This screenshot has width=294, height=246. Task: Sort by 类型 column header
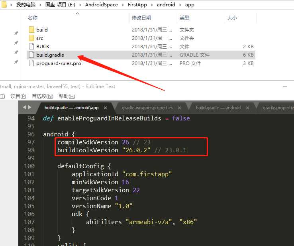[184, 18]
